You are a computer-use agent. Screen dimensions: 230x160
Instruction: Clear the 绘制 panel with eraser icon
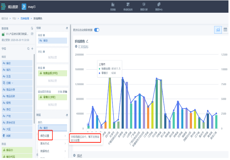(67, 28)
